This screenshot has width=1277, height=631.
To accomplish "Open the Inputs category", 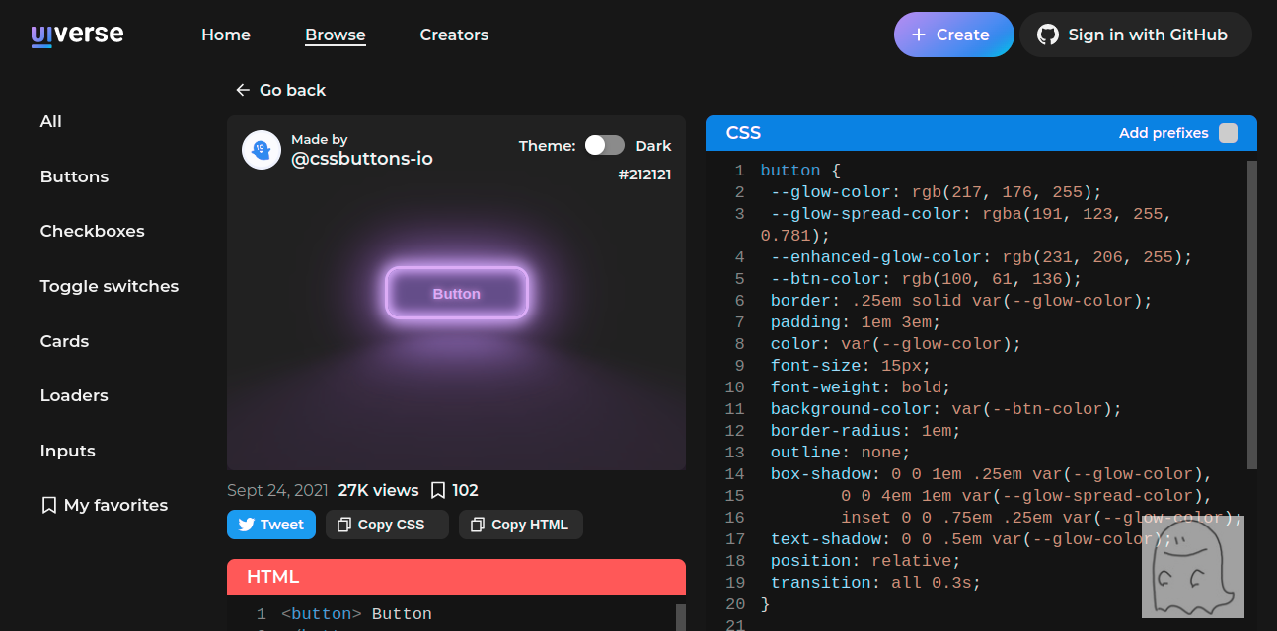I will pyautogui.click(x=67, y=451).
